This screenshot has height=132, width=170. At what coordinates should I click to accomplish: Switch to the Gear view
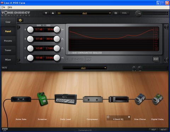click(x=8, y=22)
